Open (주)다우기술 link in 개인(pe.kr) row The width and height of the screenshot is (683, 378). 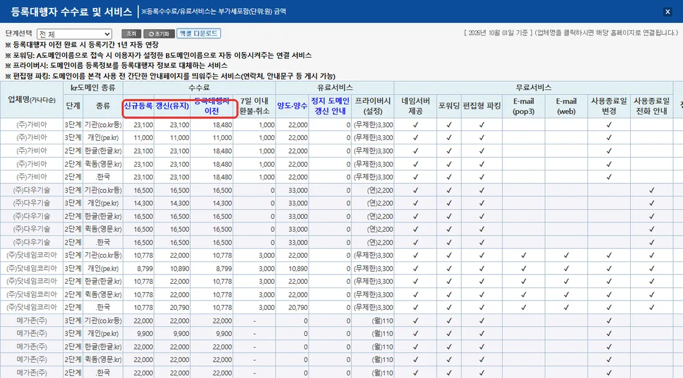pyautogui.click(x=32, y=203)
